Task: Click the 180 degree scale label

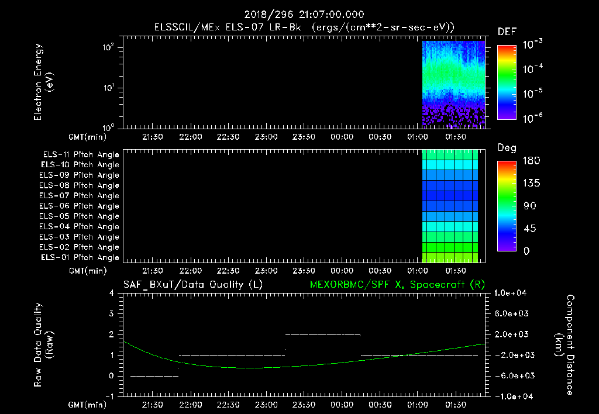Action: [x=532, y=161]
